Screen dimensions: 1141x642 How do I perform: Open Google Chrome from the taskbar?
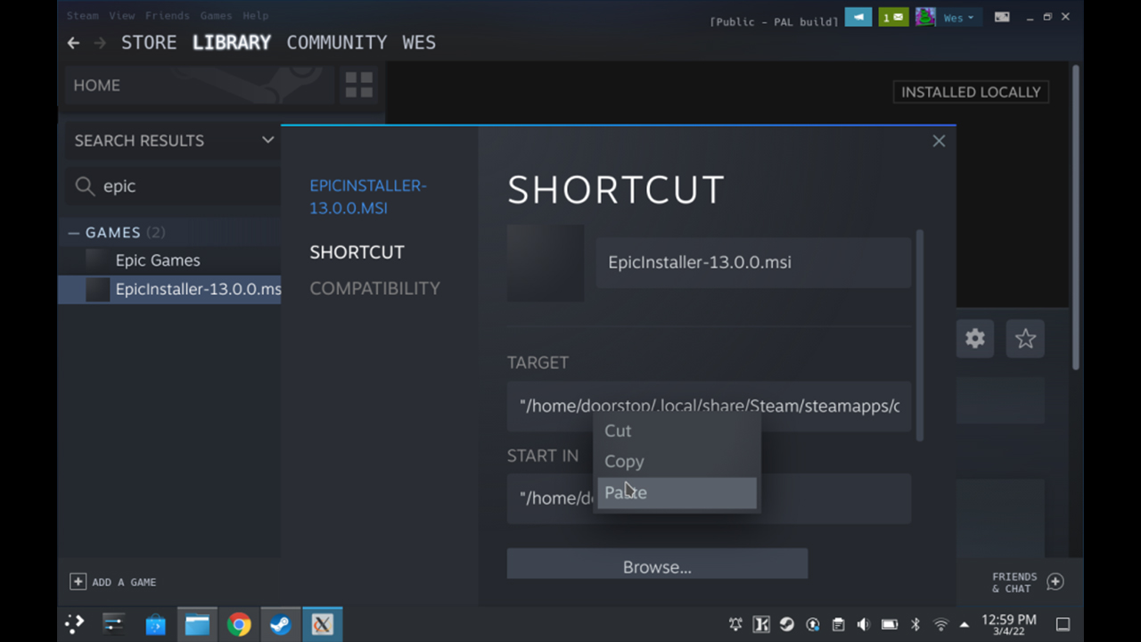click(239, 624)
